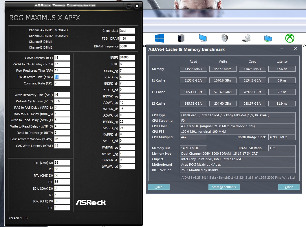Click the Save button in AIDA64
The image size is (306, 227).
click(159, 187)
